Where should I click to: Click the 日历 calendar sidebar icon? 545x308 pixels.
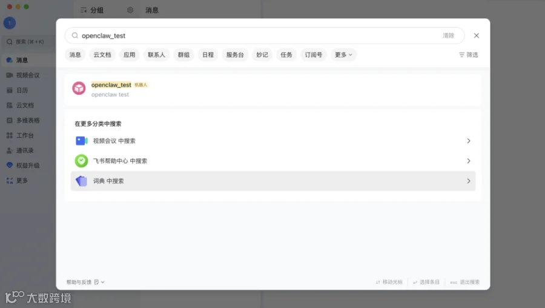tap(9, 90)
